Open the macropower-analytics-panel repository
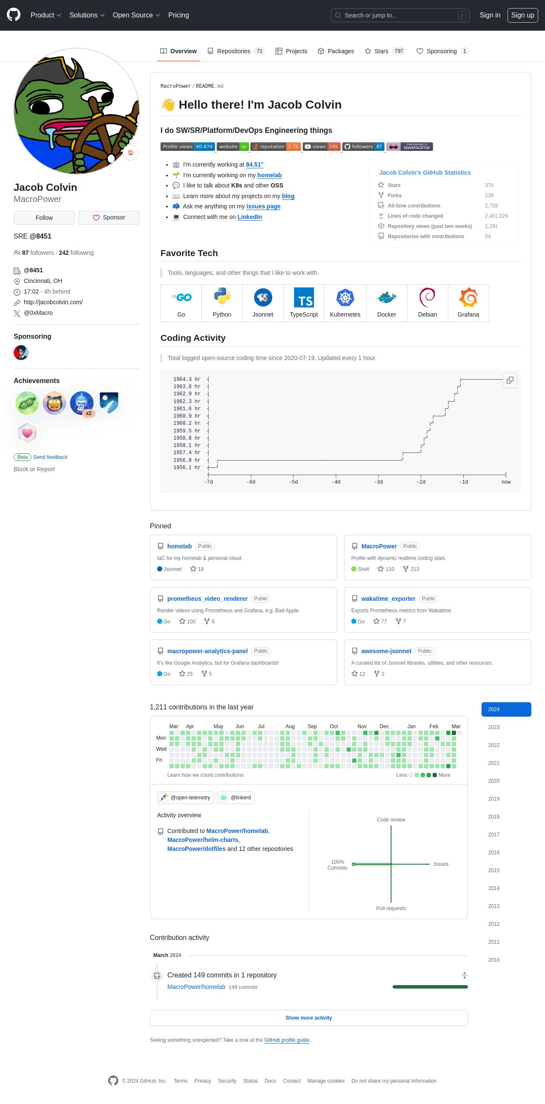This screenshot has width=545, height=1104. [207, 651]
